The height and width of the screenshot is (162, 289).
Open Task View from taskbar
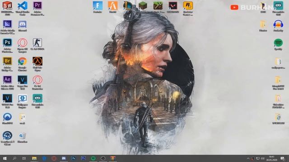tap(24, 158)
